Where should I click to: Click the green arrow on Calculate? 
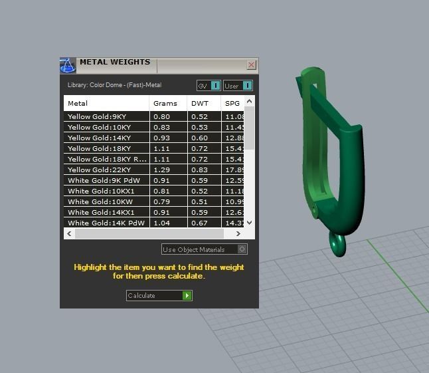coord(187,295)
